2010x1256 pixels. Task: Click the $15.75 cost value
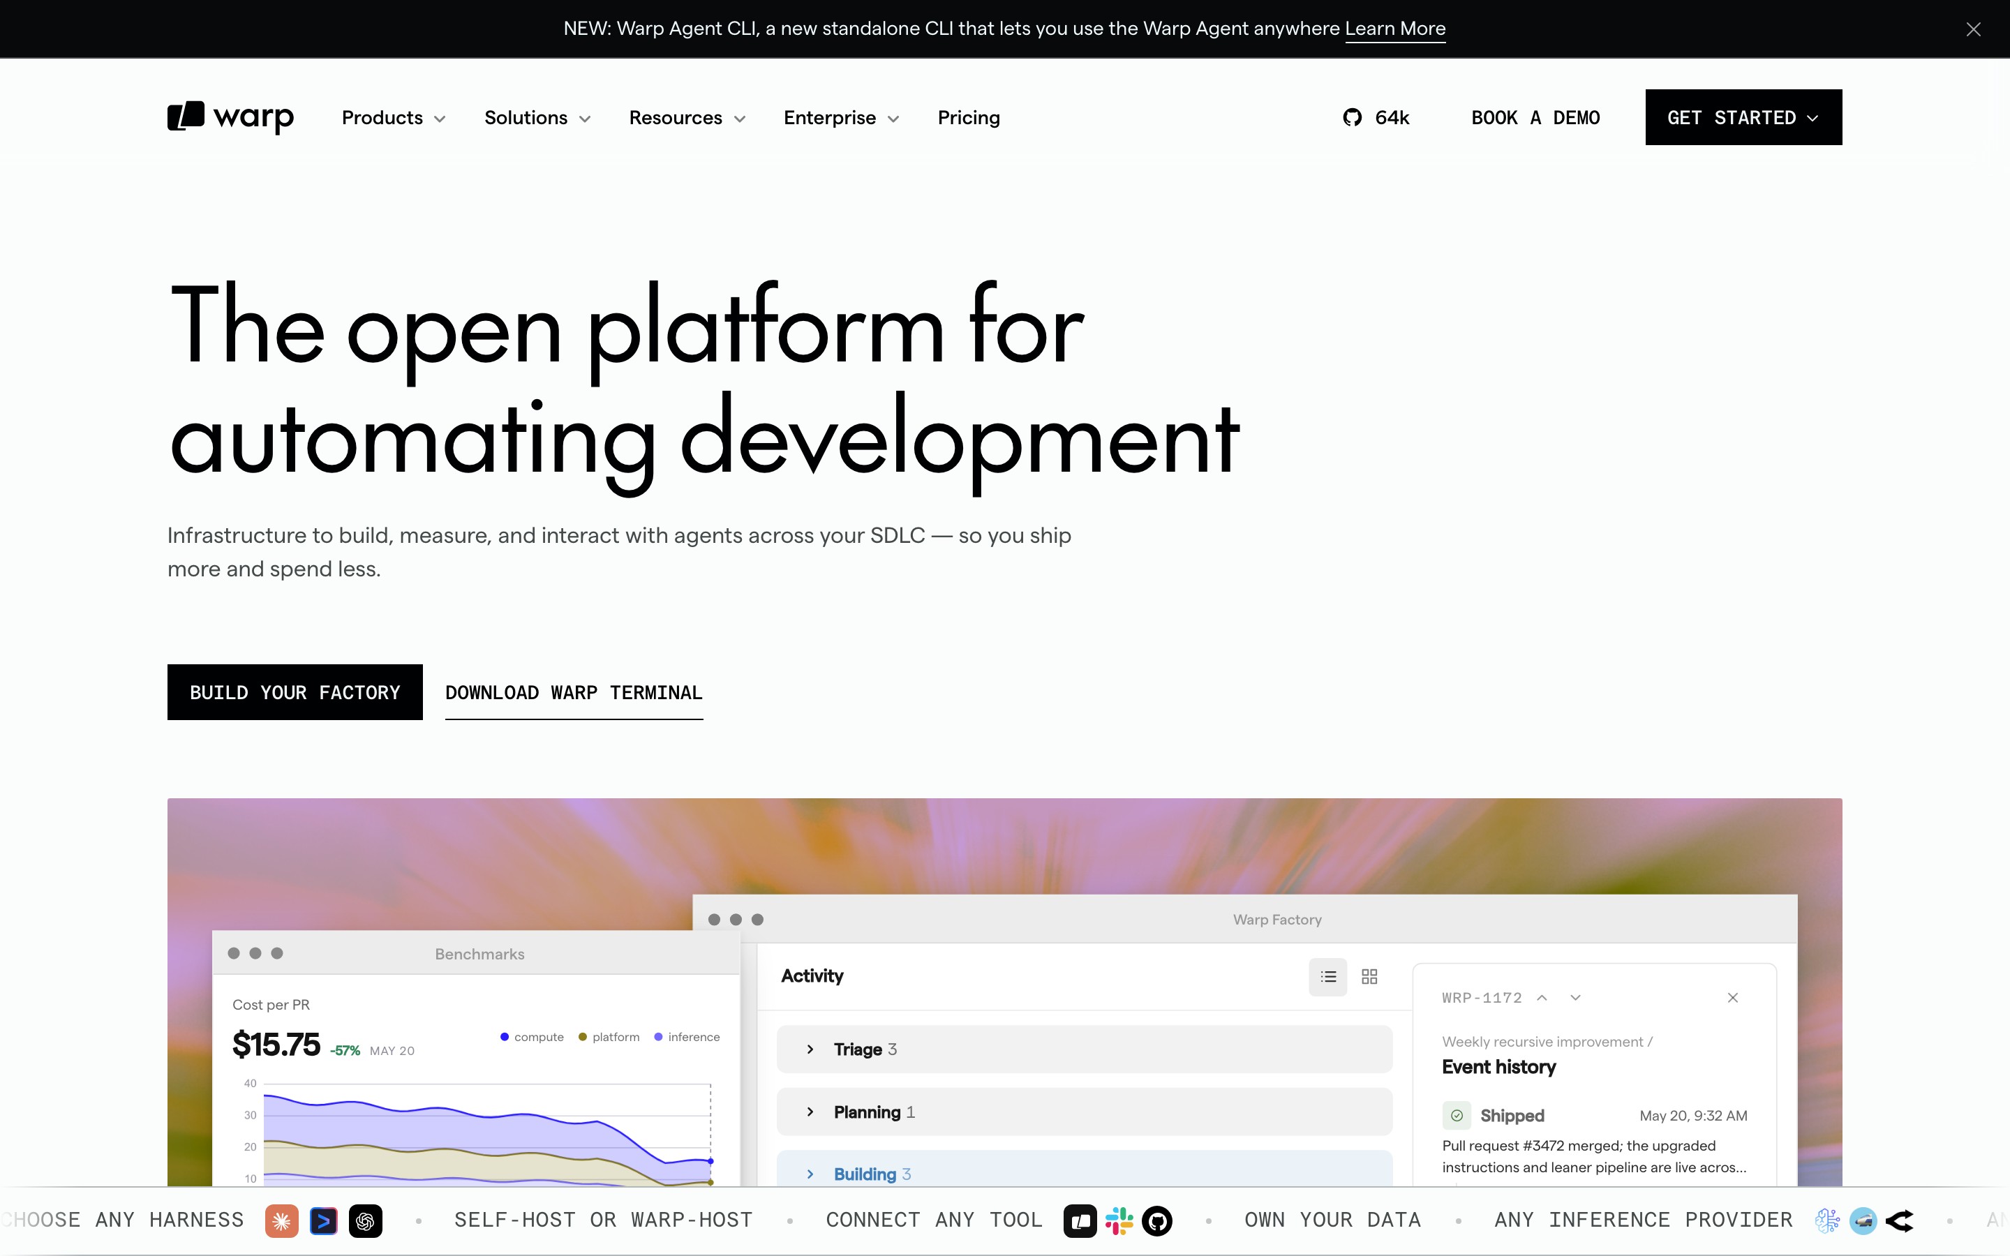click(x=276, y=1044)
